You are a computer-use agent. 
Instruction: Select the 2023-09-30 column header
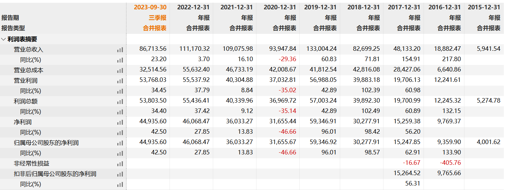point(150,7)
